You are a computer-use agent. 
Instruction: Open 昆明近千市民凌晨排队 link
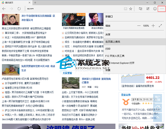click(x=28, y=46)
